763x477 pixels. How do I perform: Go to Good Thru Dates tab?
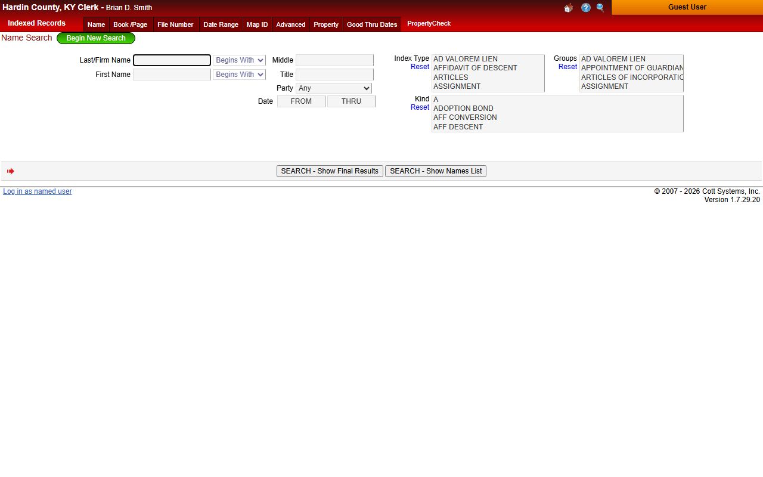click(372, 24)
